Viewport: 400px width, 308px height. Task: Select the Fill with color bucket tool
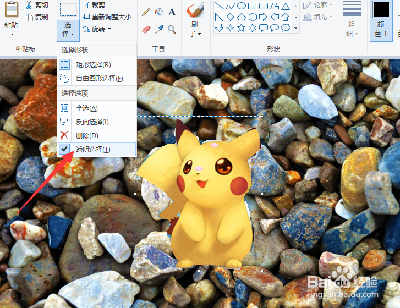(x=159, y=12)
